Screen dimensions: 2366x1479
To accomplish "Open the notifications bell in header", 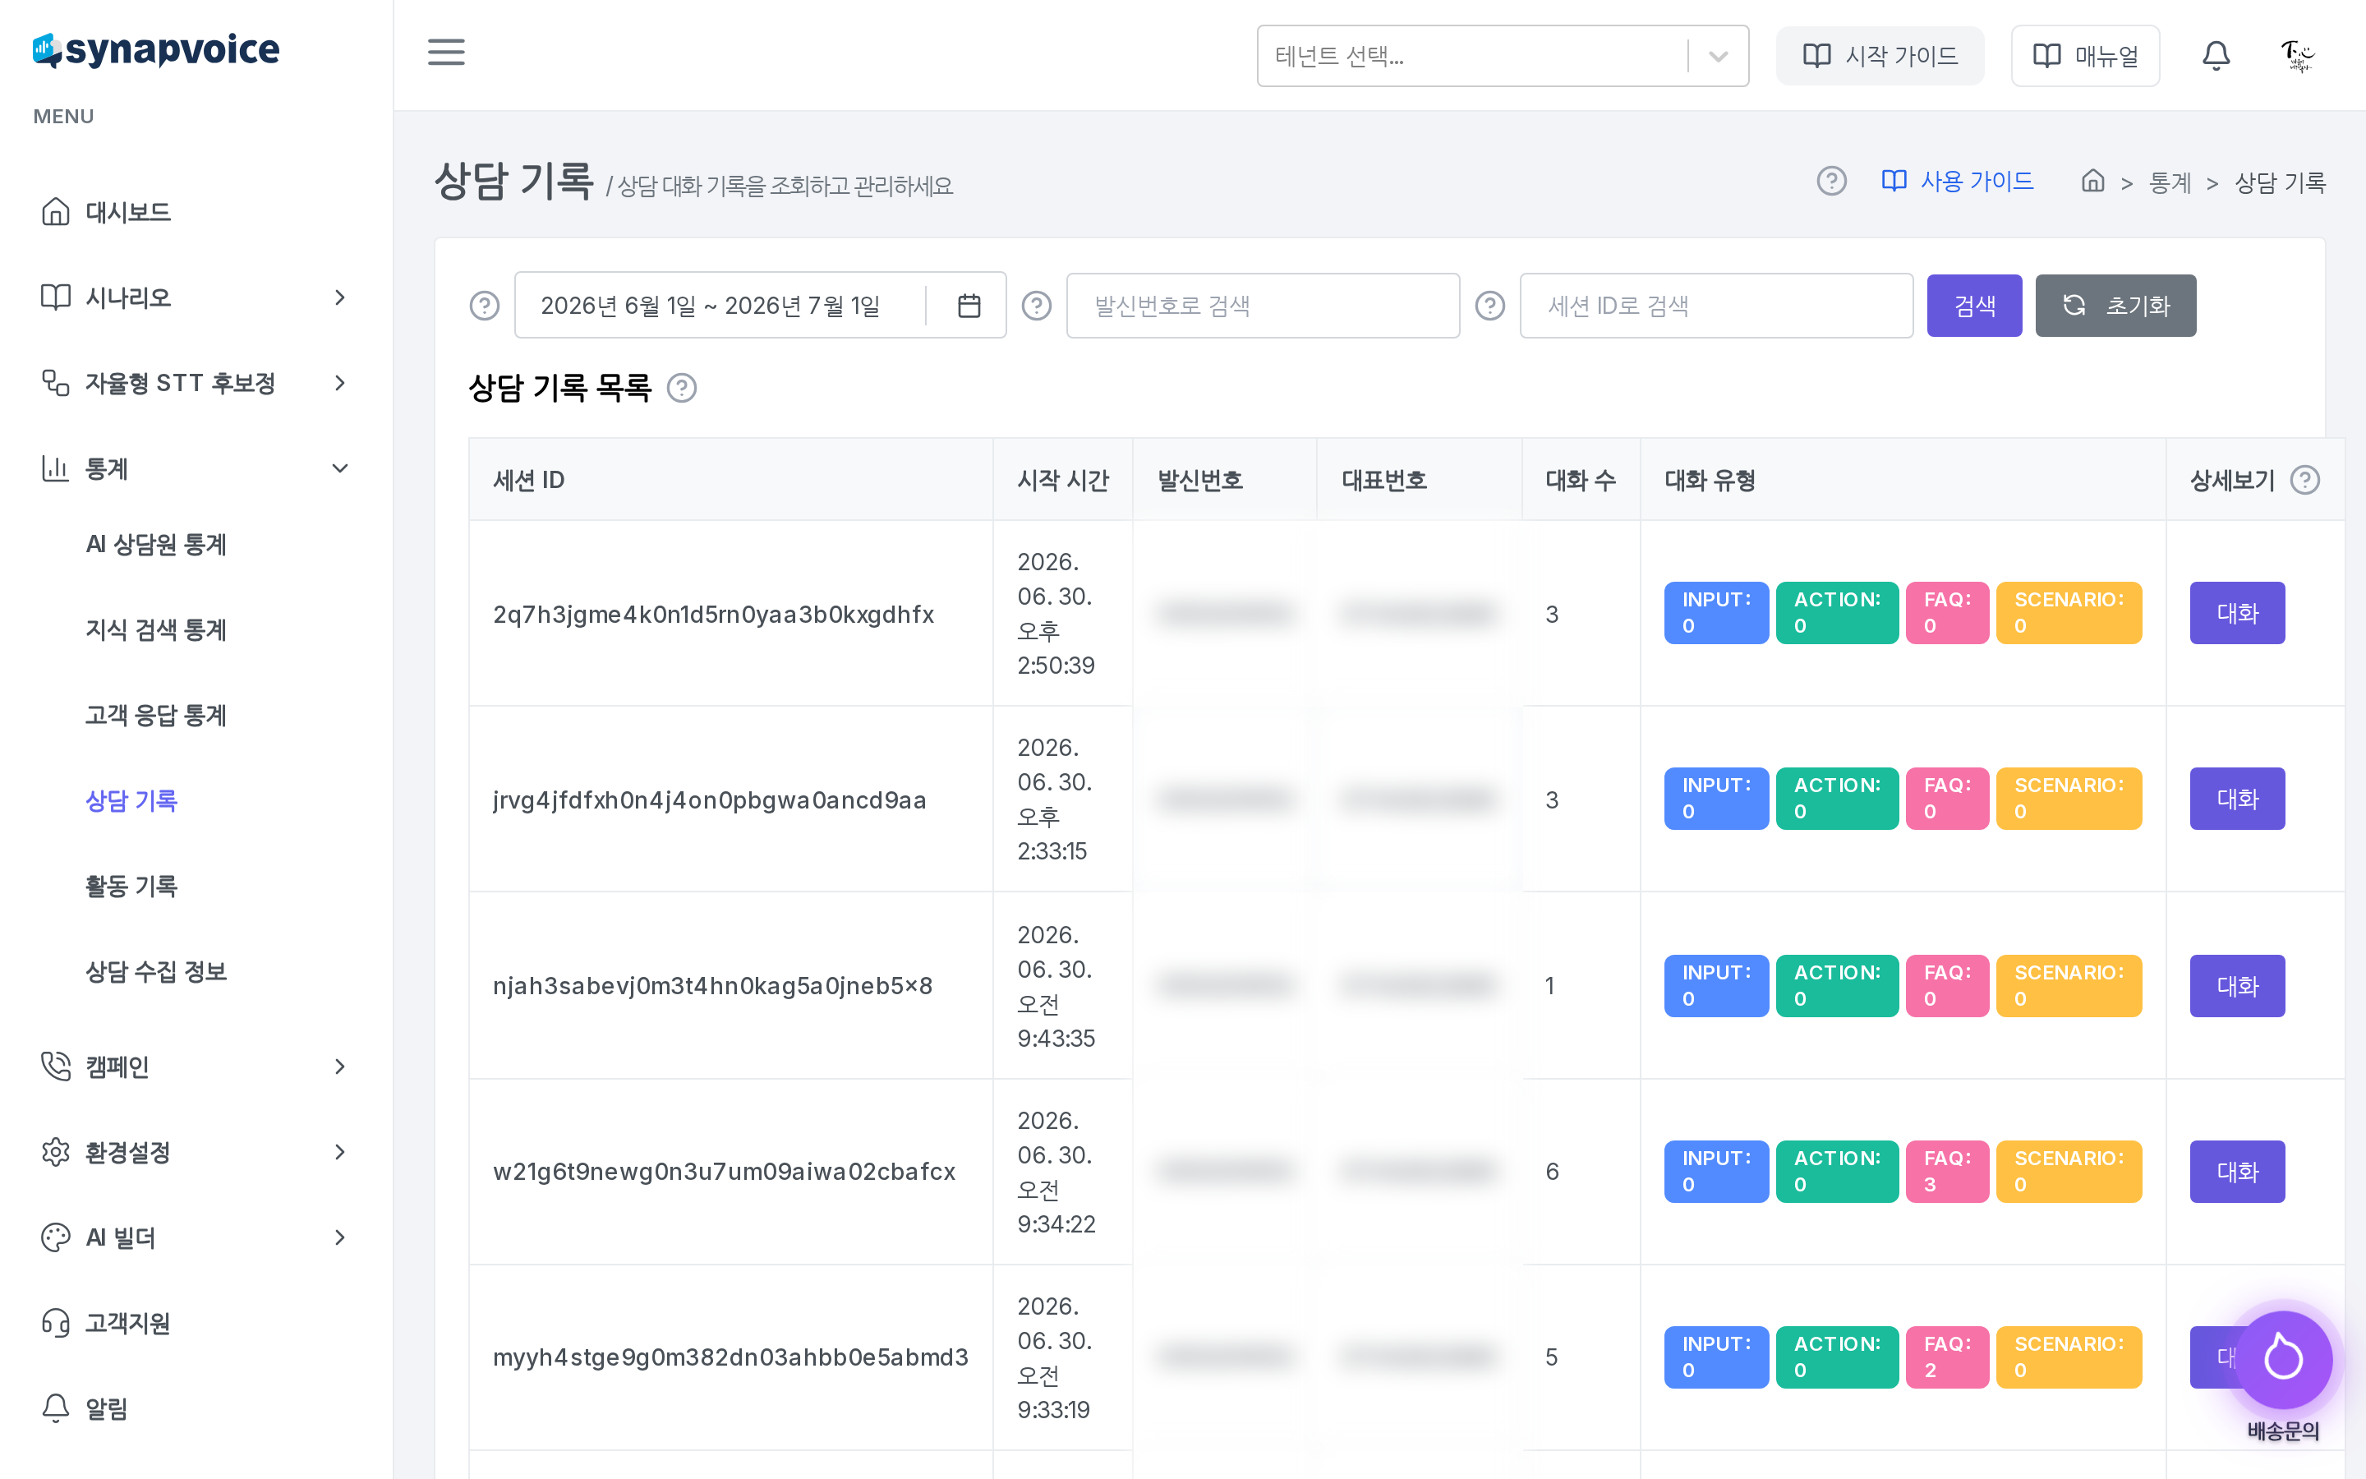I will [x=2216, y=56].
